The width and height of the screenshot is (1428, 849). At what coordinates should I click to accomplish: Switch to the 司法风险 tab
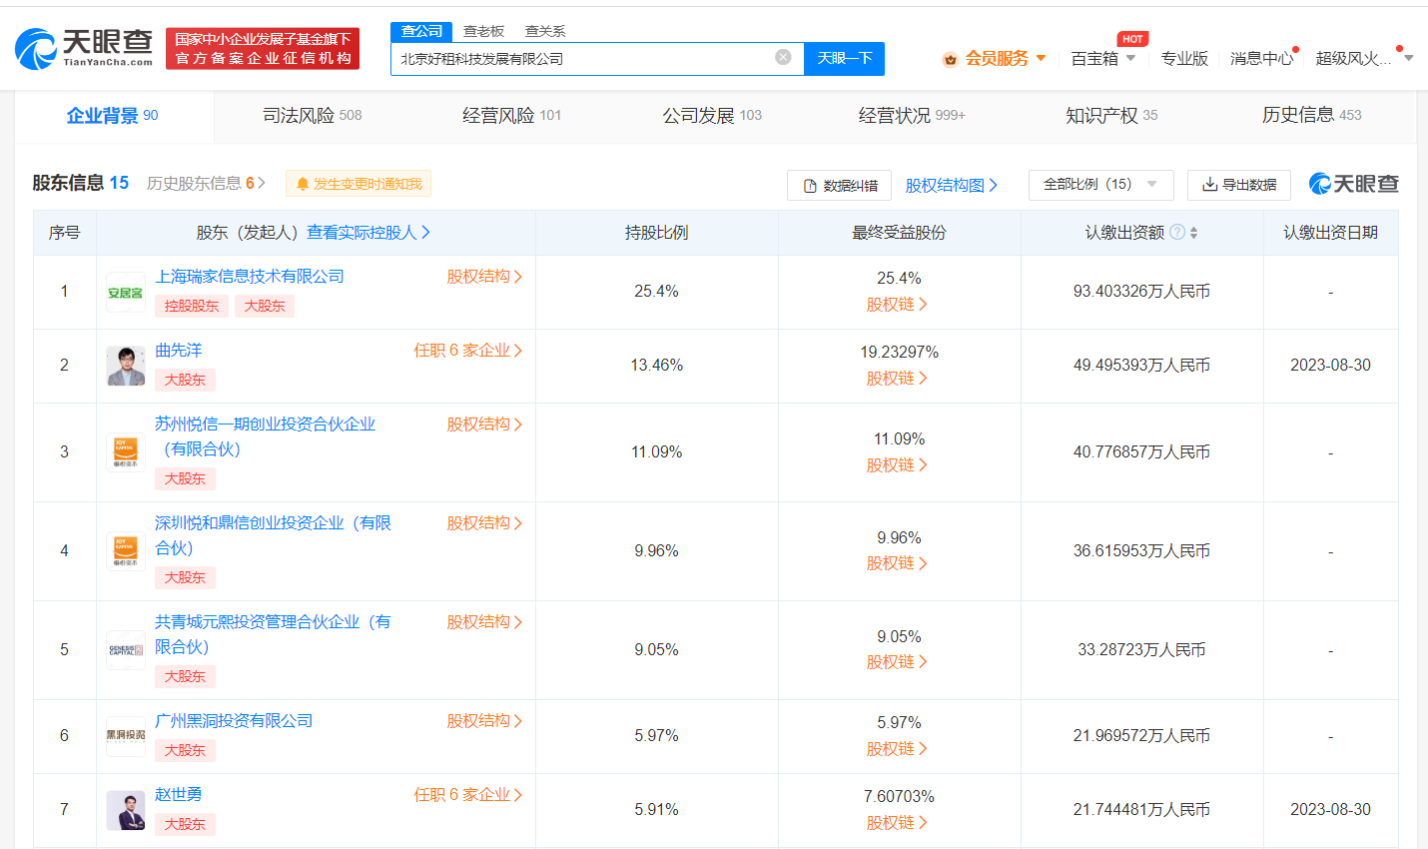[312, 116]
